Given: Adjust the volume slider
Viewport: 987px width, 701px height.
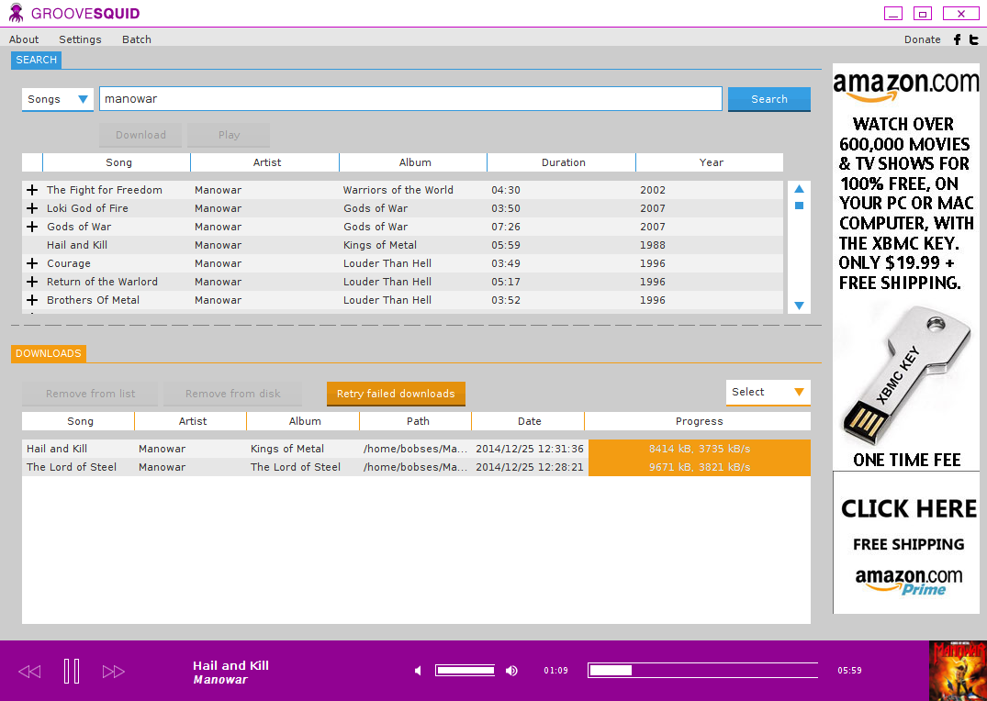Looking at the screenshot, I should point(465,671).
